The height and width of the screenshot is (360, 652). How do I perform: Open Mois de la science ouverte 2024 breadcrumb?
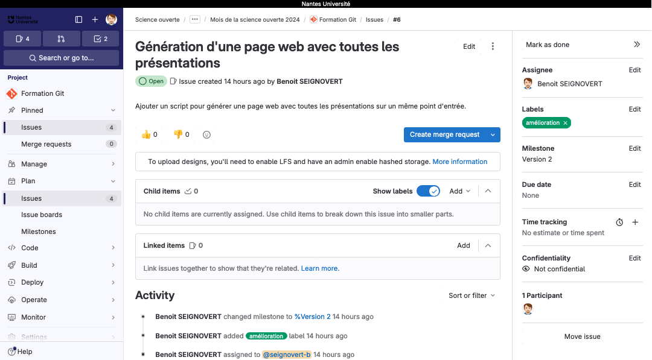(255, 19)
